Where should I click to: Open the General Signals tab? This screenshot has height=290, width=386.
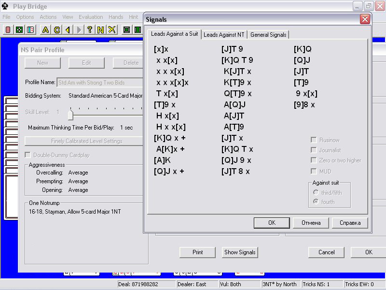coord(269,34)
